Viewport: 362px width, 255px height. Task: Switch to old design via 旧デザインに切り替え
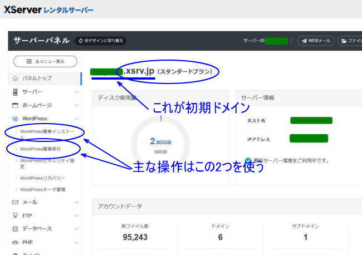[101, 41]
